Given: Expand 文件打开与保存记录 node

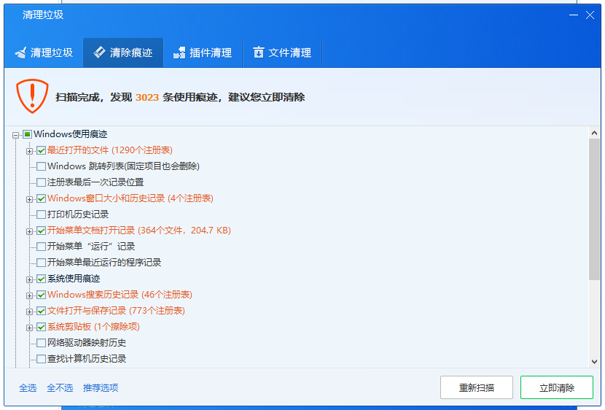Looking at the screenshot, I should (x=29, y=312).
